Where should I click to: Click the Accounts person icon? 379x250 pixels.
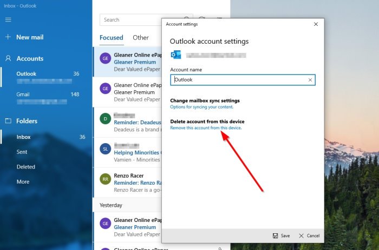pos(8,58)
